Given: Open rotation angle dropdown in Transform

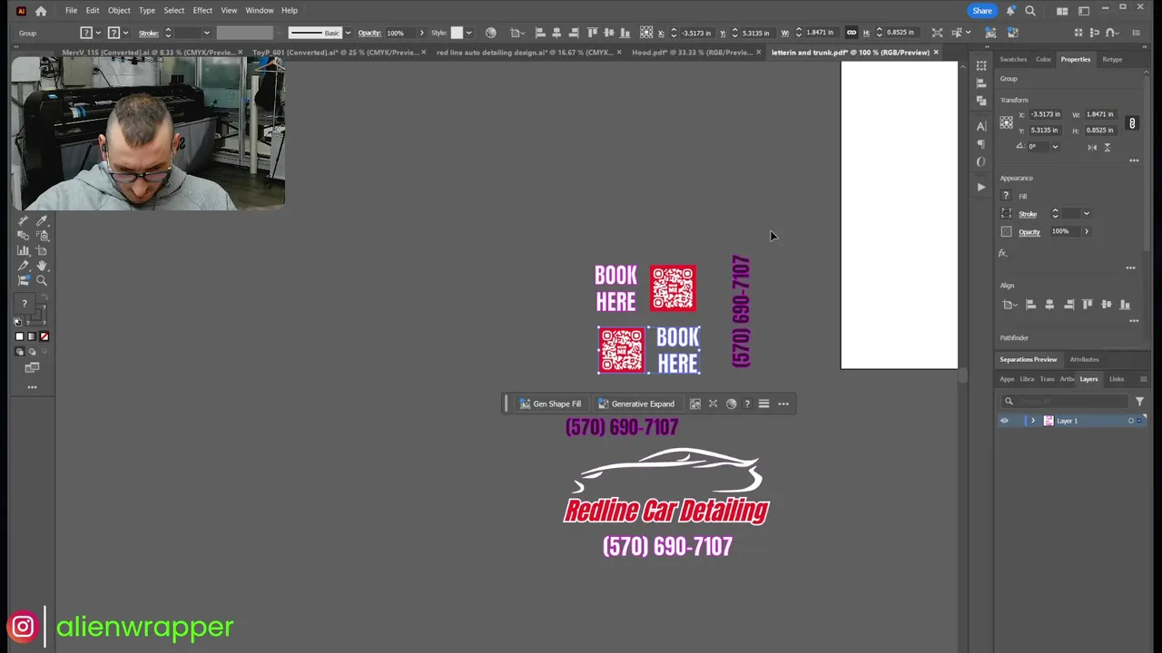Looking at the screenshot, I should click(x=1054, y=147).
